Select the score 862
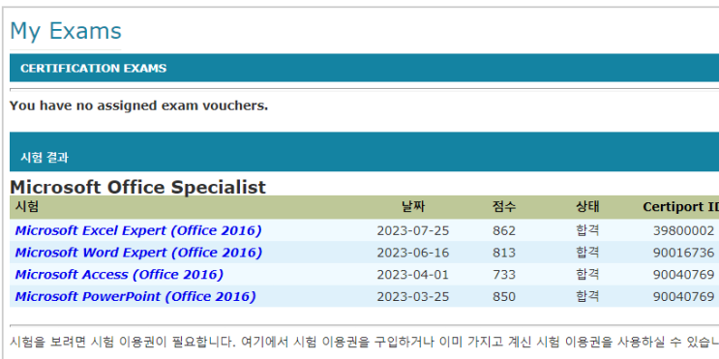This screenshot has height=359, width=719. tap(504, 230)
